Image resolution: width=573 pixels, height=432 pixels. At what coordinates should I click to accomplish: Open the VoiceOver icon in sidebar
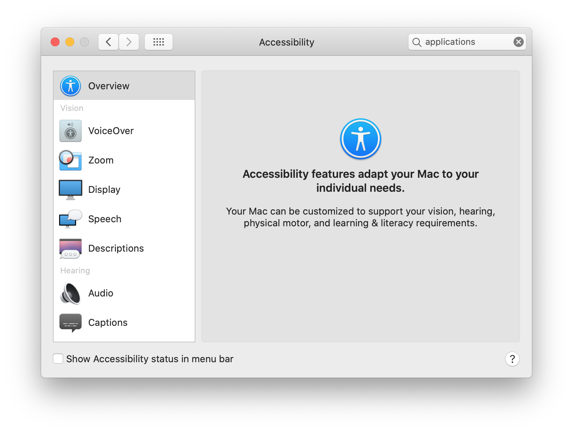tap(71, 131)
